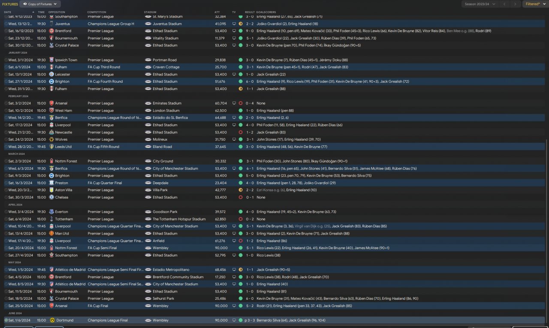Tick the checkbox for Sat, 16/12/2023 Brentford
This screenshot has width=549, height=328.
tap(6, 31)
